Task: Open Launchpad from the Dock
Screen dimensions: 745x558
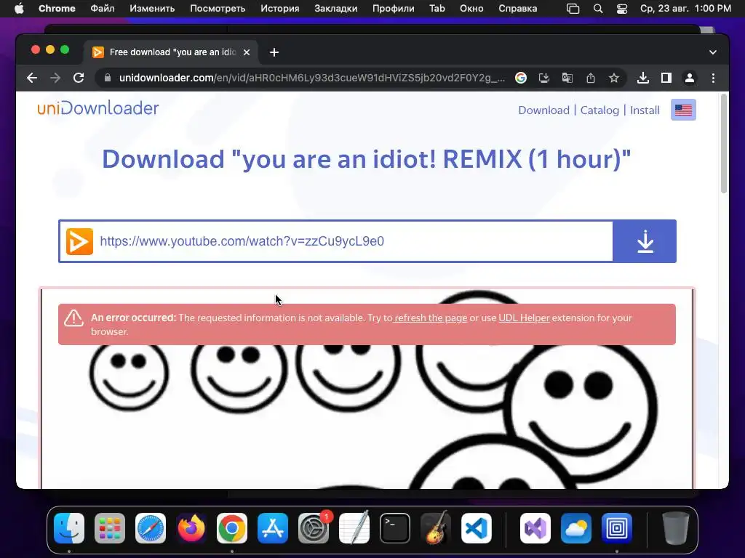Action: pyautogui.click(x=110, y=528)
